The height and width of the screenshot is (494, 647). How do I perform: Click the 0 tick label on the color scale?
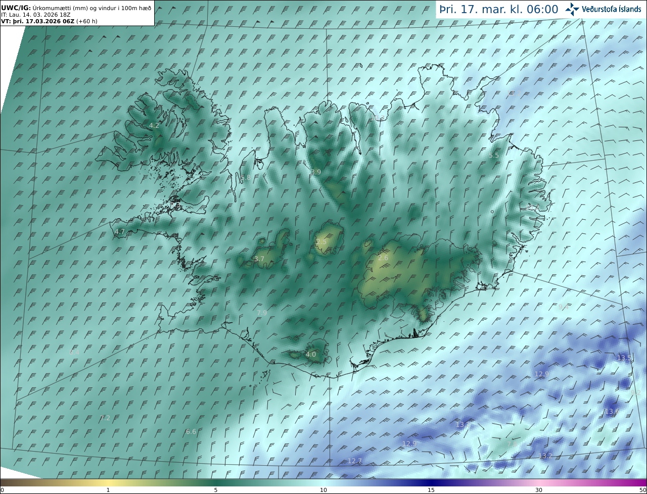[2, 490]
